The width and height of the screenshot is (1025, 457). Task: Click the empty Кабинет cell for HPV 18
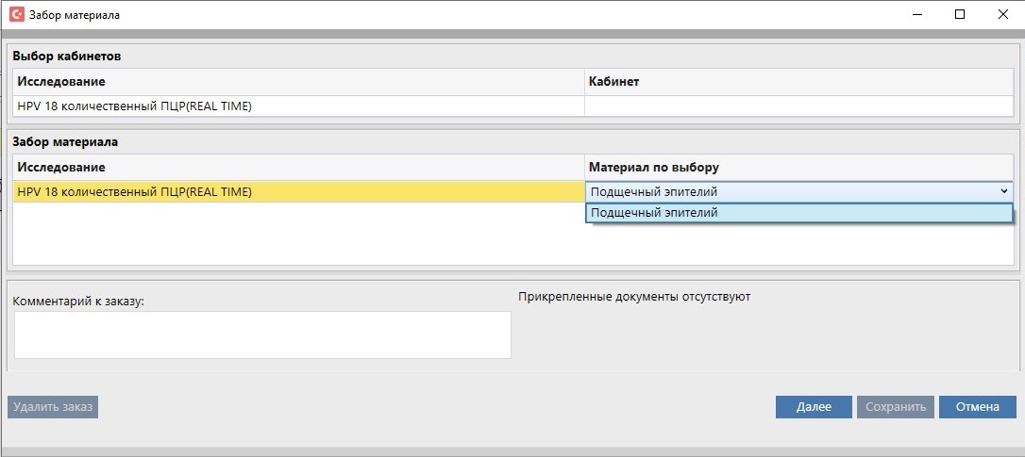pos(798,106)
